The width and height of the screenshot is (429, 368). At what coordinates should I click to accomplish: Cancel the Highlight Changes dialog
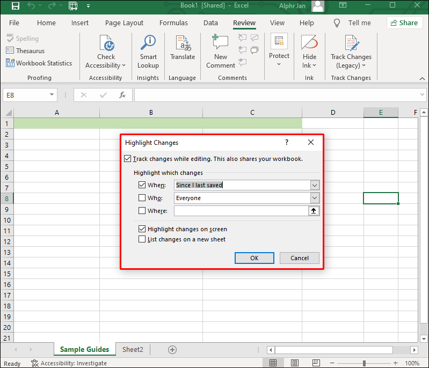(299, 258)
